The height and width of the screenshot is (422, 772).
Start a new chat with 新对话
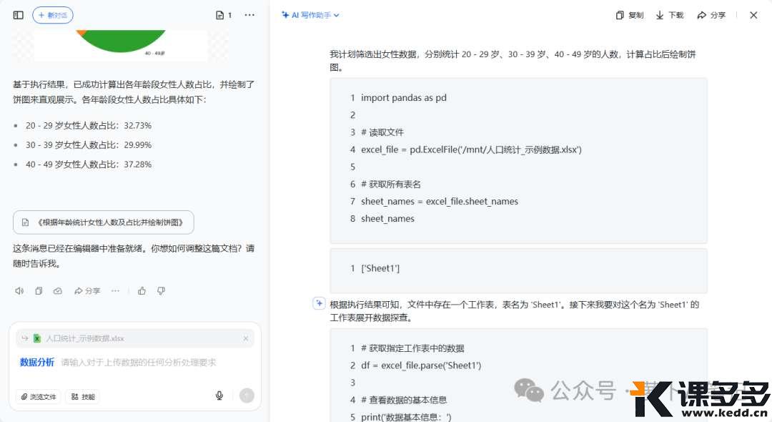pos(53,15)
